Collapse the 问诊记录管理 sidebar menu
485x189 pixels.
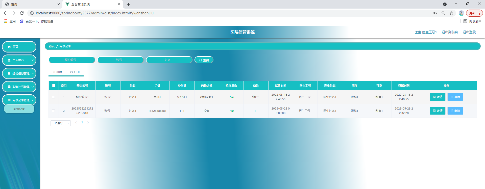(x=19, y=100)
